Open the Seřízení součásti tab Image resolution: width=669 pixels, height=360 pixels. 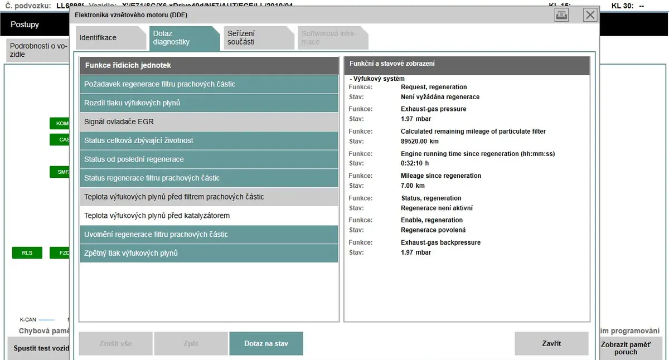click(x=258, y=38)
